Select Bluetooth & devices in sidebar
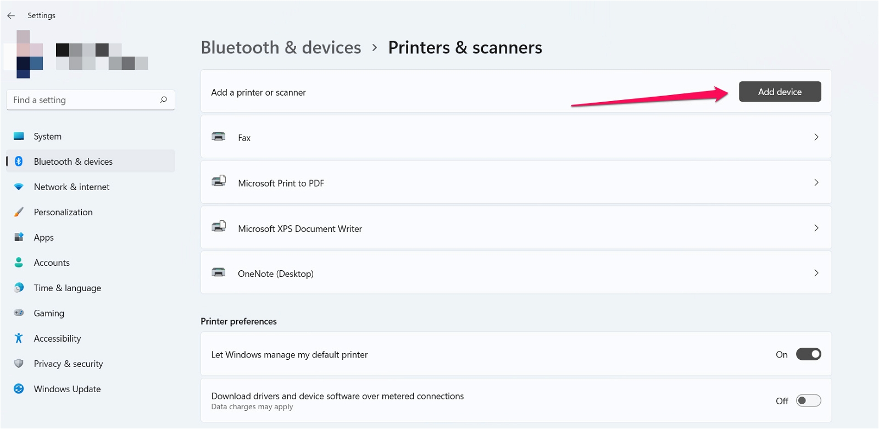The image size is (879, 429). (x=91, y=161)
